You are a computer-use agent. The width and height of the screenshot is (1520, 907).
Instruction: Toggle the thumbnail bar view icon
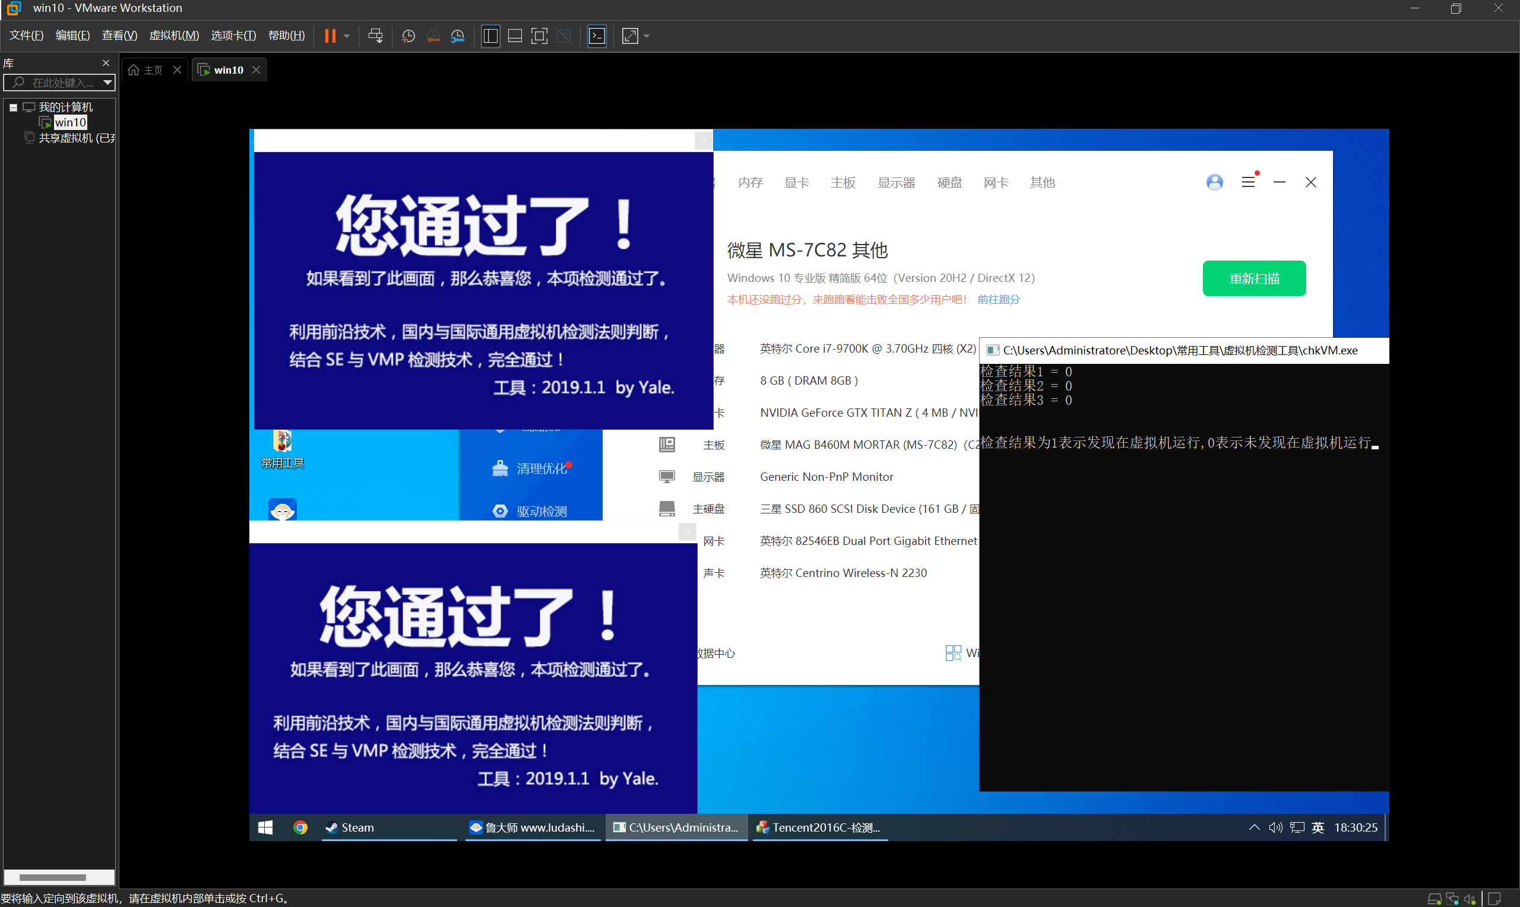(515, 36)
